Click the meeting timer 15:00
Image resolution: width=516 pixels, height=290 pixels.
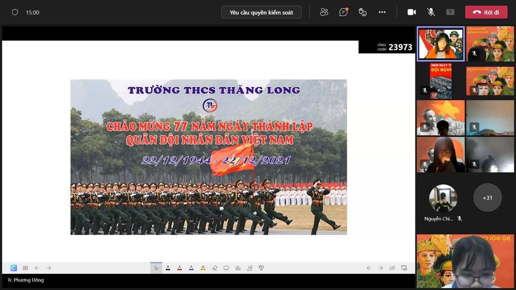(32, 13)
